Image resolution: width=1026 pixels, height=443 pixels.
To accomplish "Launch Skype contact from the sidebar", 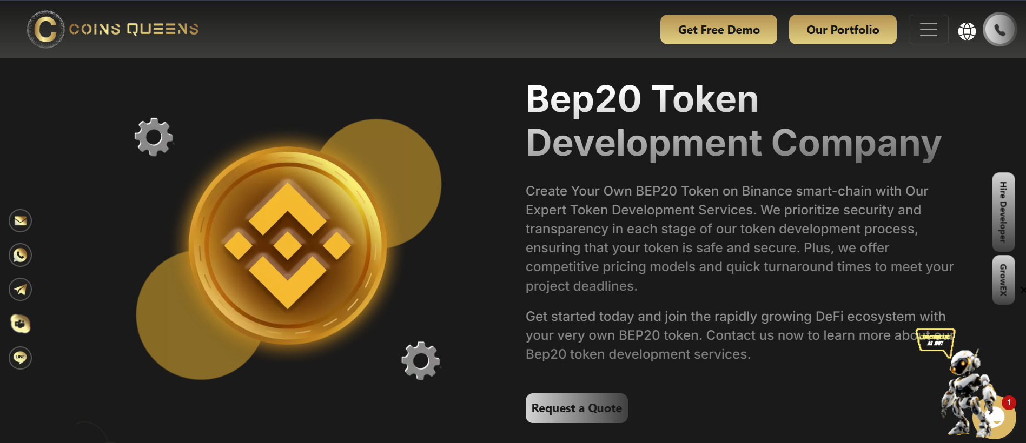I will [20, 324].
